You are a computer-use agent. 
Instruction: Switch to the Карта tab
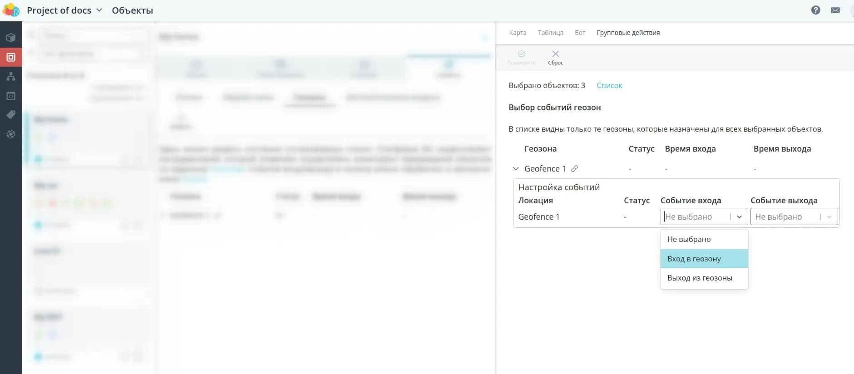518,33
